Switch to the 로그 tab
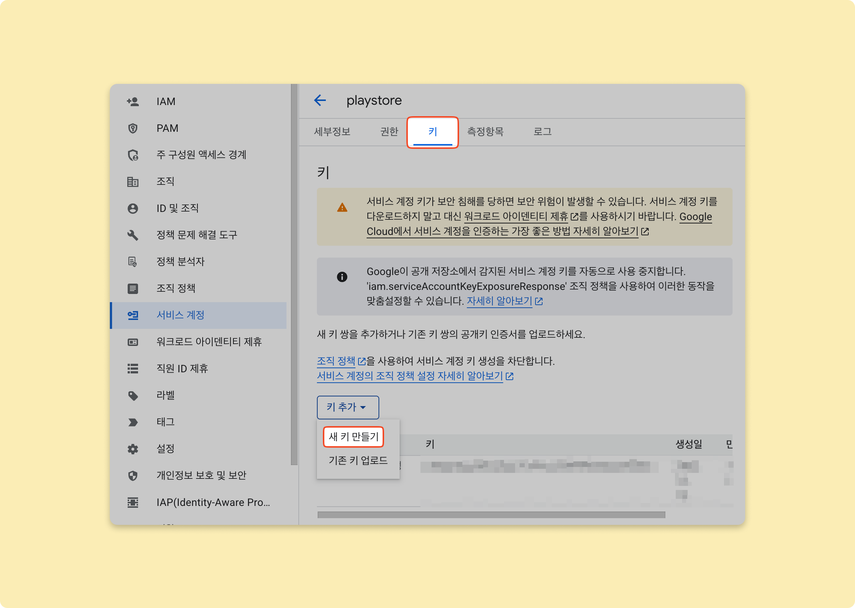Image resolution: width=855 pixels, height=608 pixels. (x=542, y=132)
